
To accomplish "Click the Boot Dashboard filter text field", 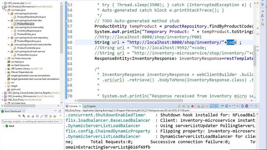I will [x=32, y=121].
